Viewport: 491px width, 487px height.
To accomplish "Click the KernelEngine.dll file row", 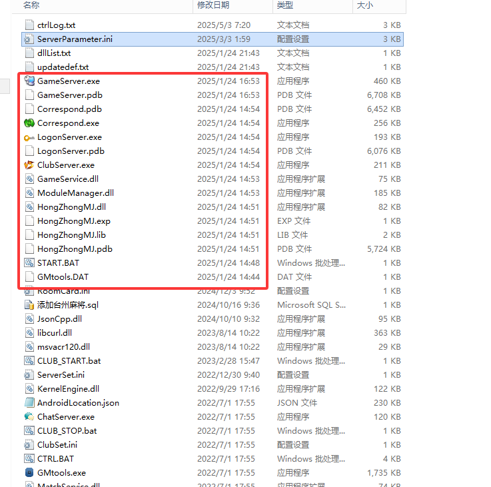I will 68,388.
